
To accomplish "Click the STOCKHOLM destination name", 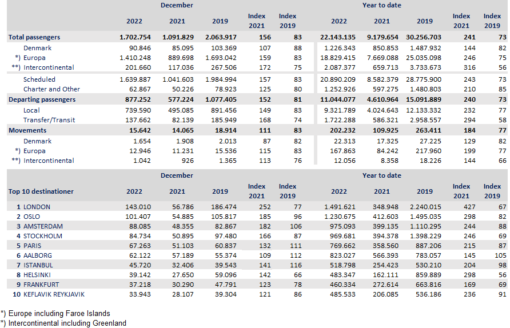I will click(43, 236).
